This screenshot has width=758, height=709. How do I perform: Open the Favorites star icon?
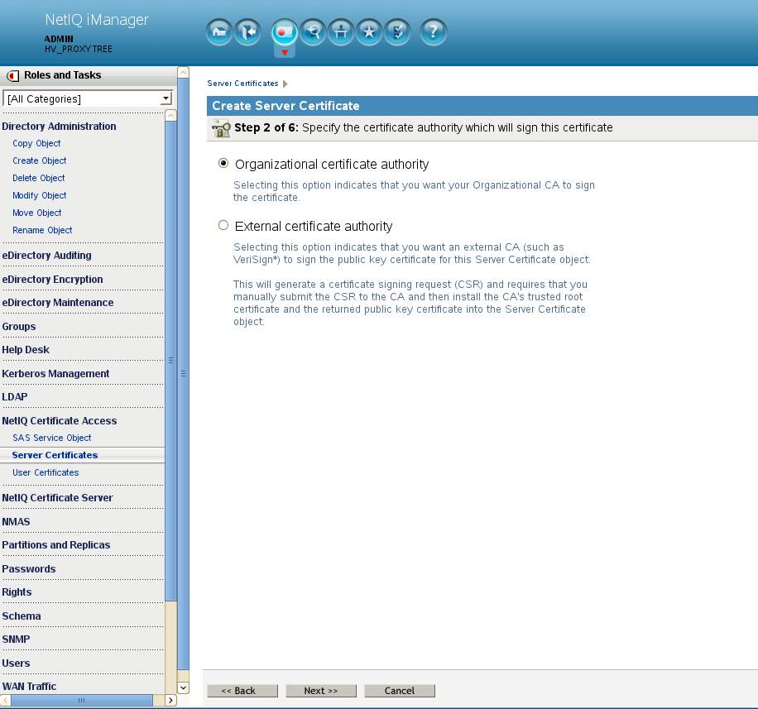tap(369, 32)
